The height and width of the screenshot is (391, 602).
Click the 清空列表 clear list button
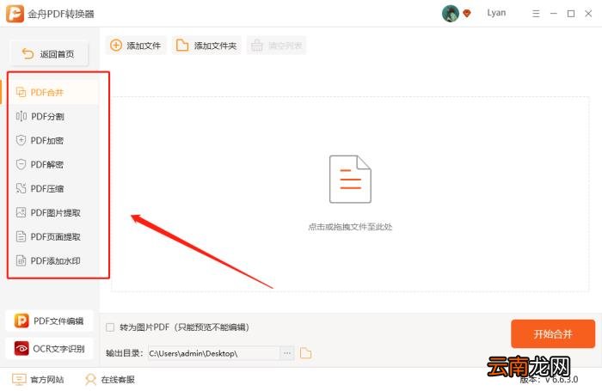click(x=276, y=46)
